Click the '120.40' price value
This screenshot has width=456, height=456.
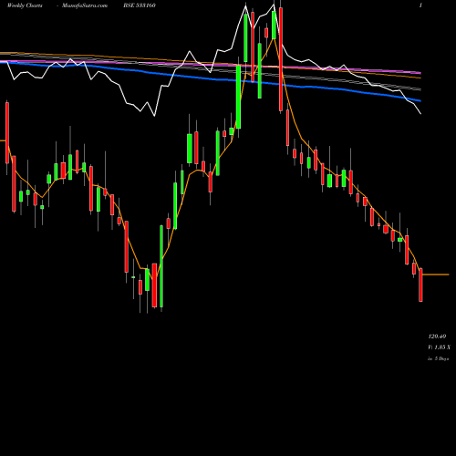click(437, 337)
